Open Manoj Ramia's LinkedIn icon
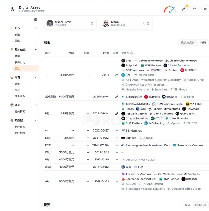This screenshot has height=211, width=209. (92, 24)
